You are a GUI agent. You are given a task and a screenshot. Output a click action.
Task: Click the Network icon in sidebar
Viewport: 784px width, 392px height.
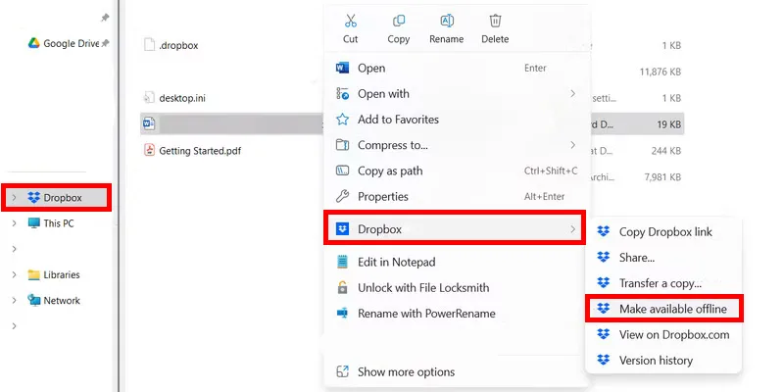click(34, 300)
